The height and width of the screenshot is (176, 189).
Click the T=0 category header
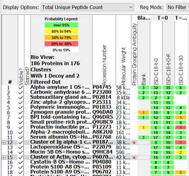click(162, 18)
